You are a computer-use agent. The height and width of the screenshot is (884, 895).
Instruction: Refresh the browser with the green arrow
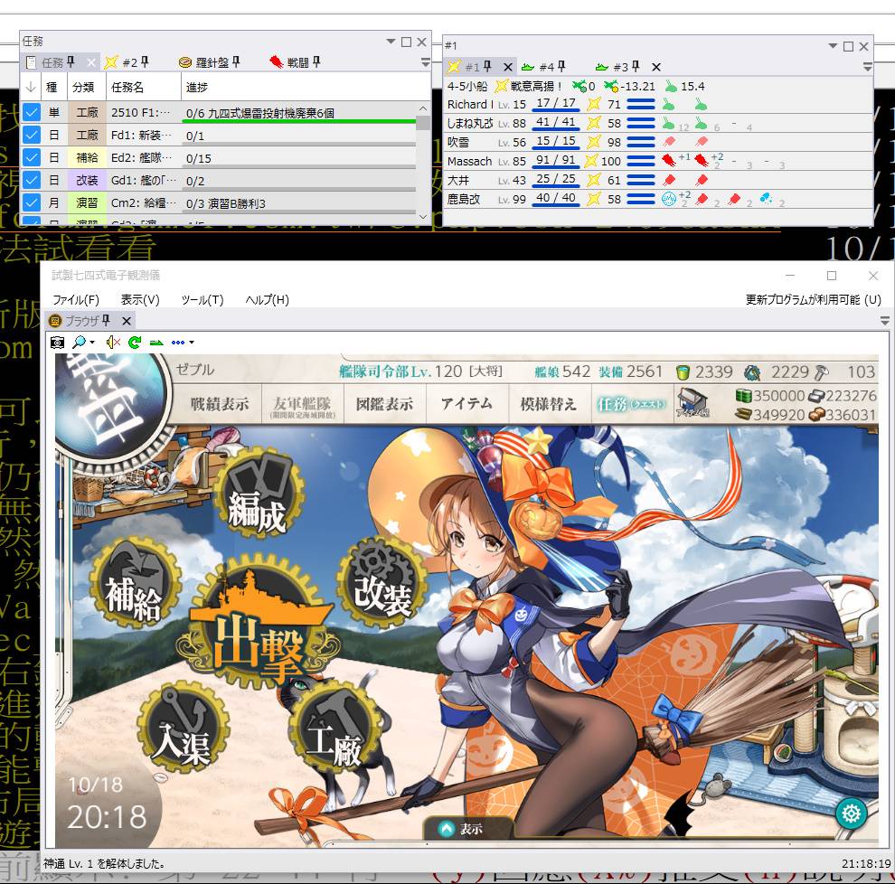click(x=135, y=343)
